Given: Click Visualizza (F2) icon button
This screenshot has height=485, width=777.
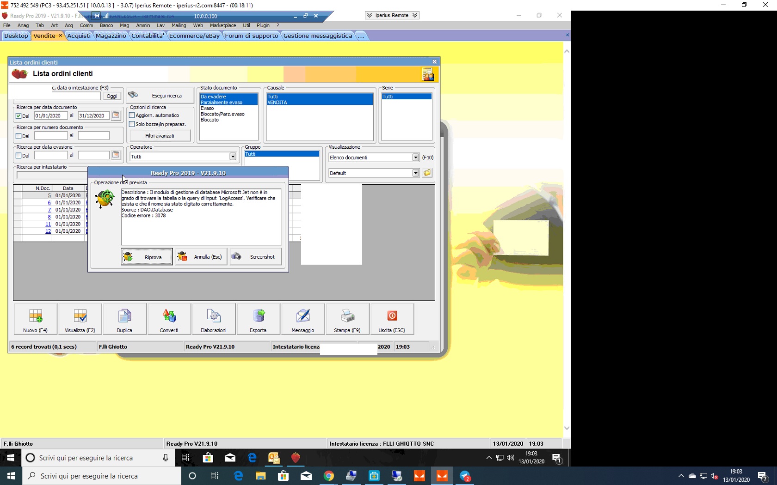Looking at the screenshot, I should pyautogui.click(x=80, y=319).
